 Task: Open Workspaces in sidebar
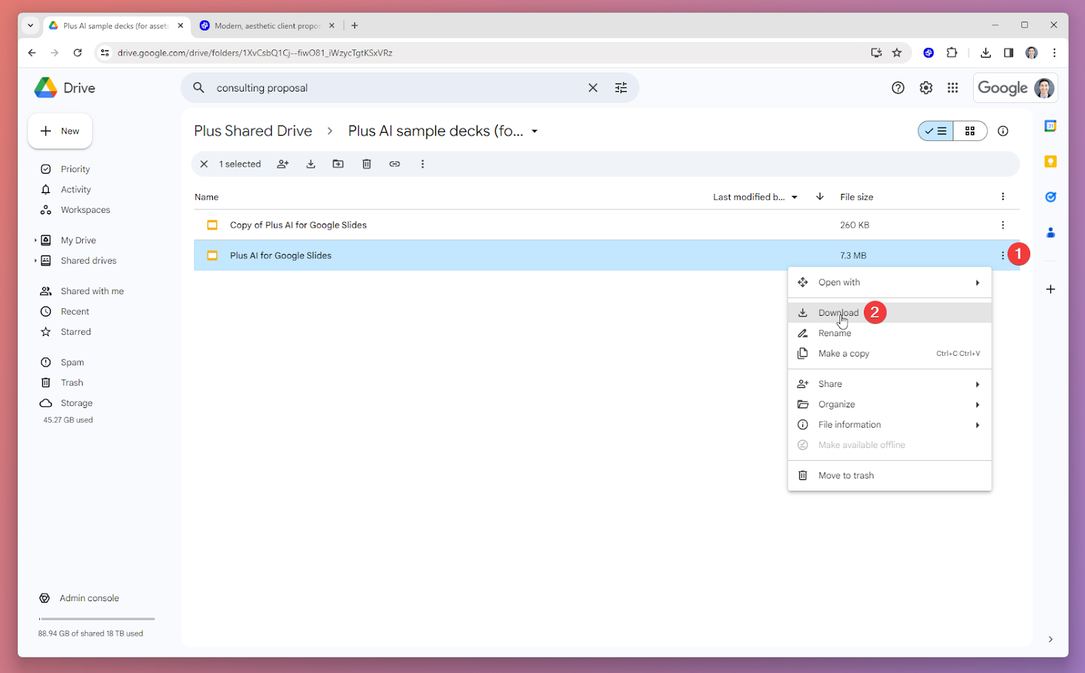pyautogui.click(x=85, y=209)
